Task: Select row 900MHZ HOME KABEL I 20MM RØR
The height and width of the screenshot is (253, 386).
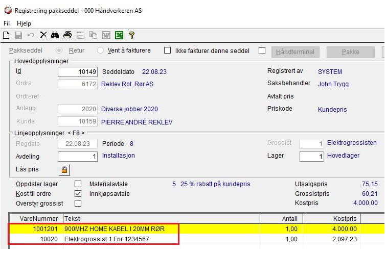Action: click(x=197, y=229)
